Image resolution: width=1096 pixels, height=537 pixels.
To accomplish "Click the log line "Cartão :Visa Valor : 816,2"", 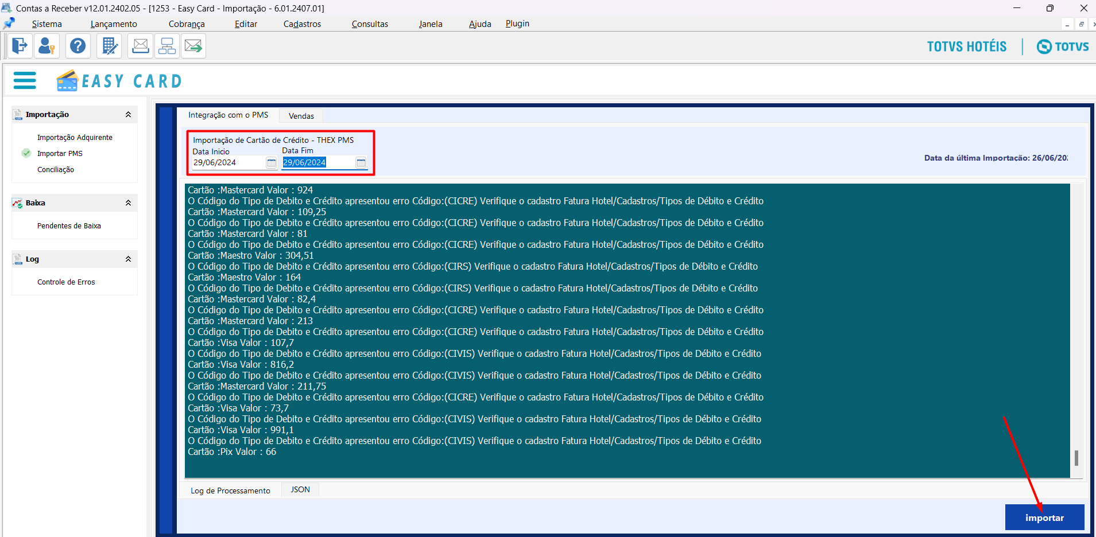I will [x=241, y=364].
